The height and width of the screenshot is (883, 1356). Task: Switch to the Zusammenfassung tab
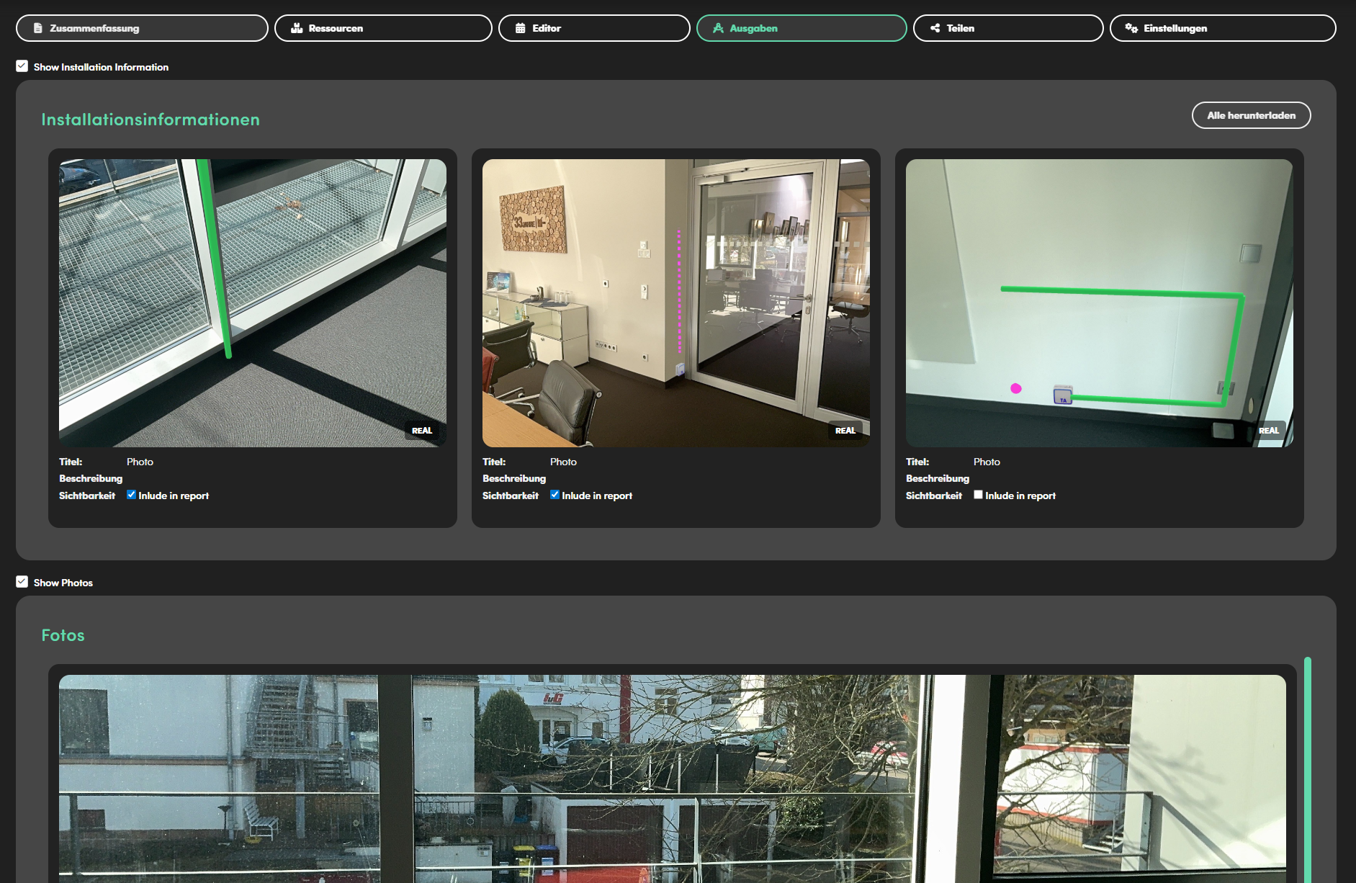click(142, 28)
